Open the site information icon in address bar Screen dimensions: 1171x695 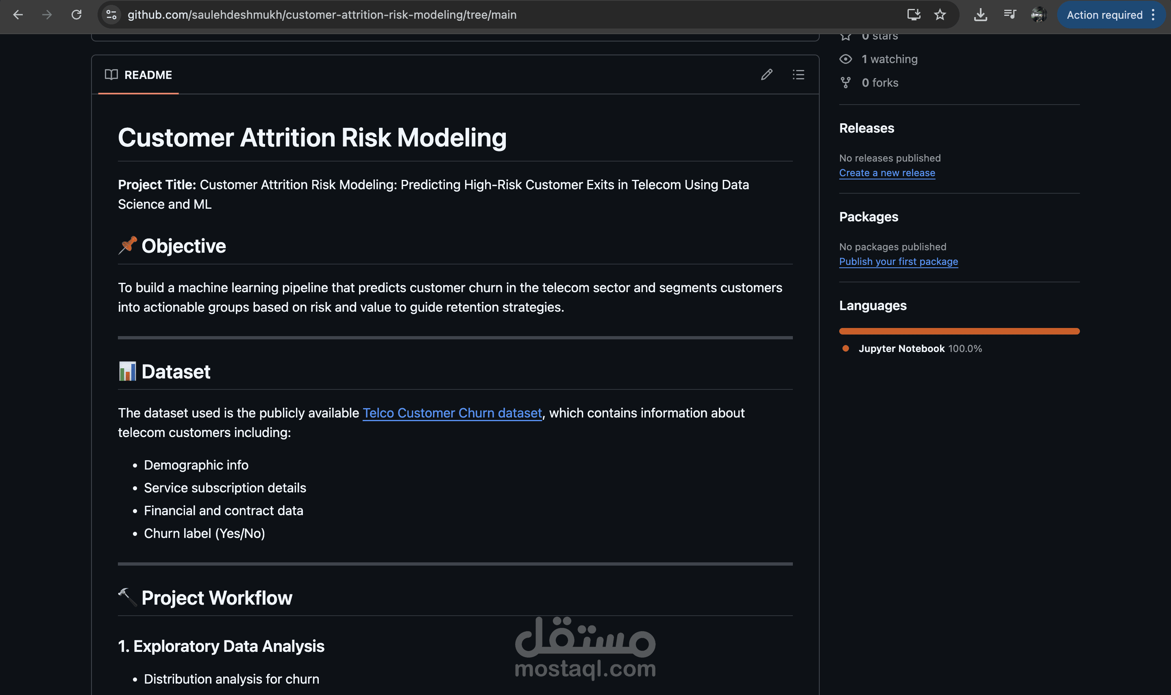click(x=111, y=15)
